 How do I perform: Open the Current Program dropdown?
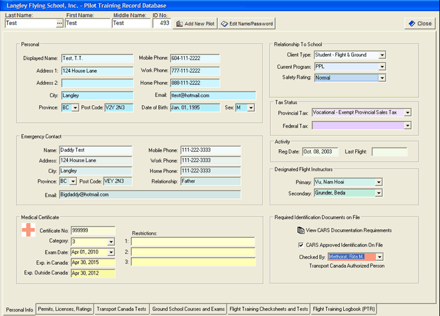[x=382, y=67]
